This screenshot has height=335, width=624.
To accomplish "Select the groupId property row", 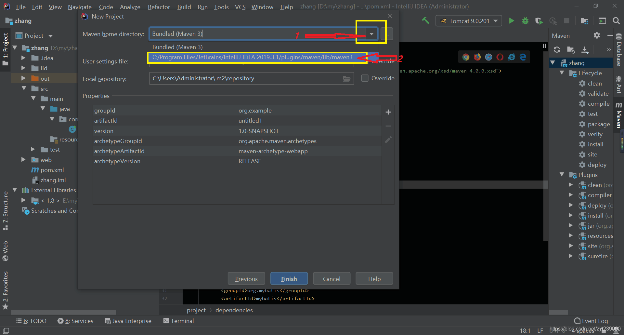I will click(237, 111).
